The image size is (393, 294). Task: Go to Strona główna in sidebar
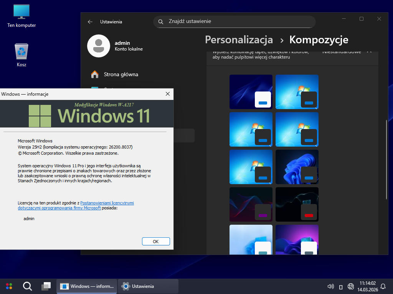coord(121,74)
